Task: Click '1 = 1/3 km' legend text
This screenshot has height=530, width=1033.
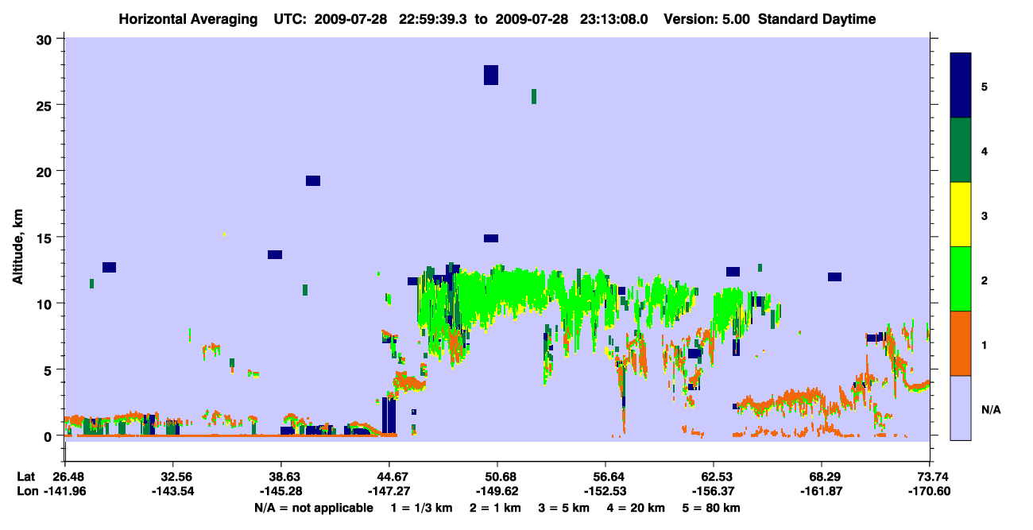Action: tap(424, 508)
